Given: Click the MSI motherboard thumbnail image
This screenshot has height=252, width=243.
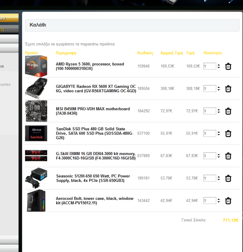Looking at the screenshot, I should tap(36, 111).
